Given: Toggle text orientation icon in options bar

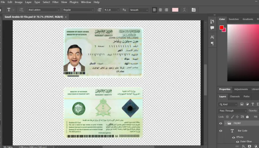Looking at the screenshot, I should (x=21, y=10).
